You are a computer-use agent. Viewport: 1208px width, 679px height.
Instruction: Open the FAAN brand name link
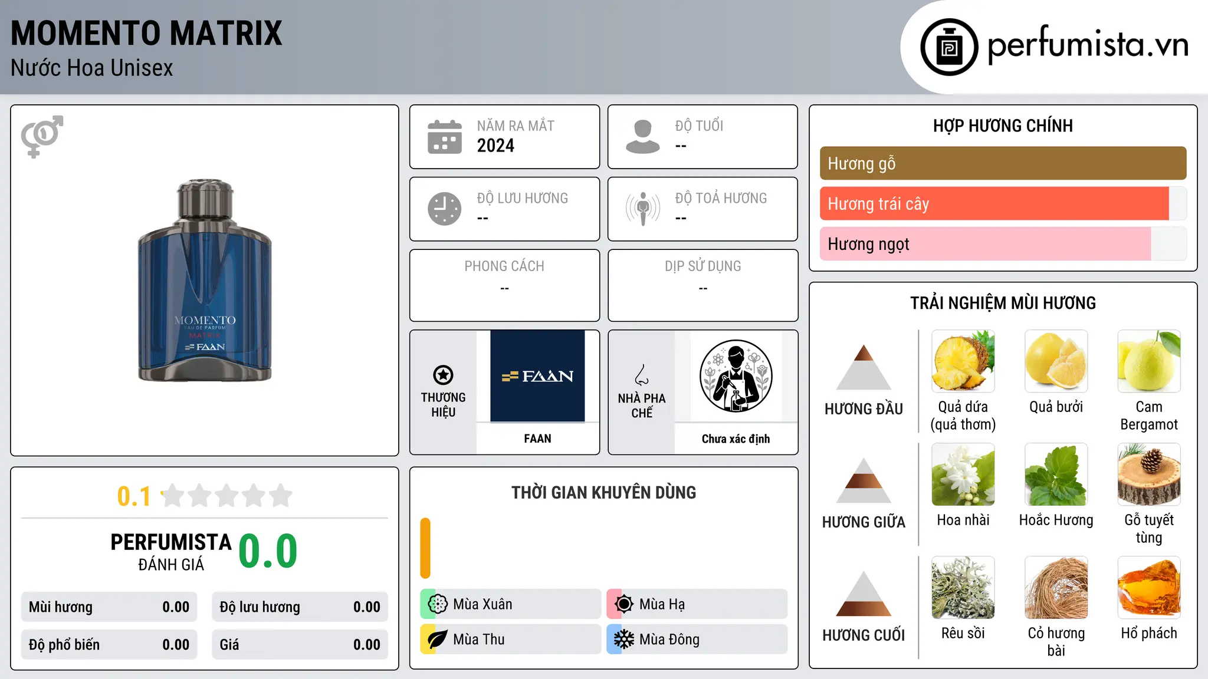pyautogui.click(x=537, y=439)
